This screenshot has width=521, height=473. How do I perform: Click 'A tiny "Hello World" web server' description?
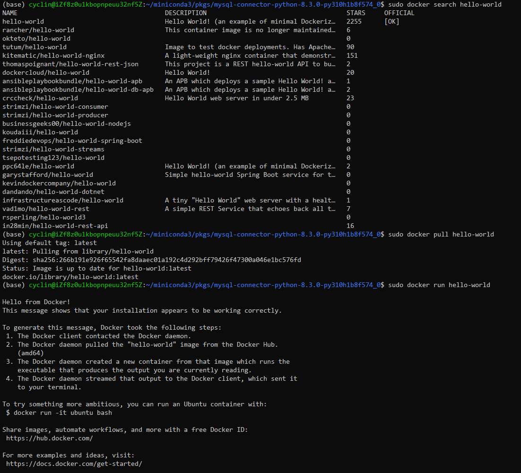click(250, 201)
